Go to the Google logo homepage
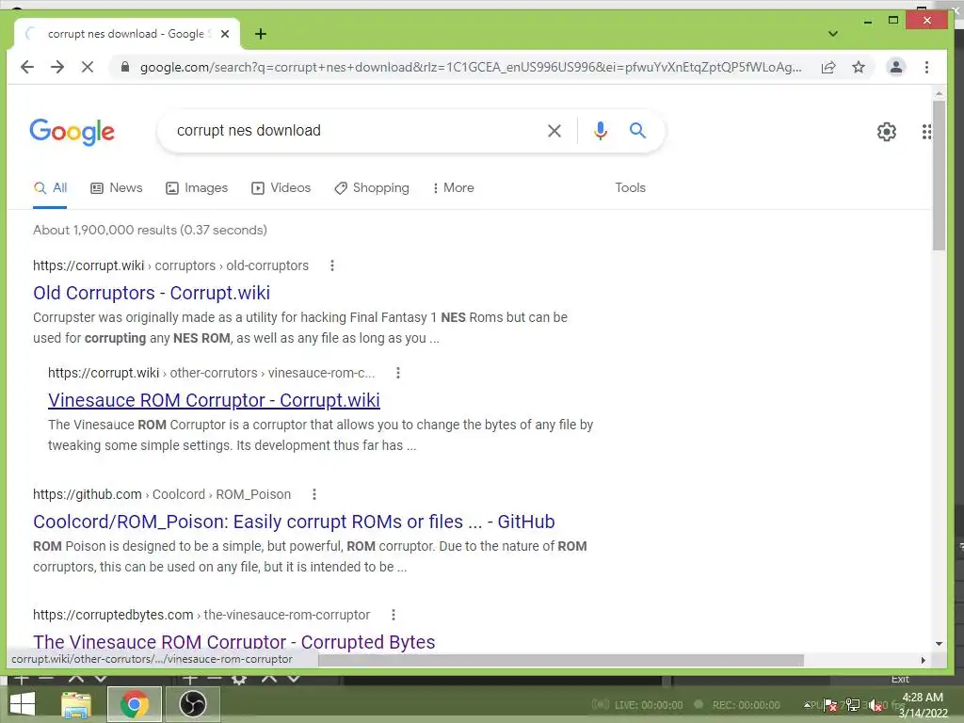This screenshot has width=964, height=723. tap(72, 132)
